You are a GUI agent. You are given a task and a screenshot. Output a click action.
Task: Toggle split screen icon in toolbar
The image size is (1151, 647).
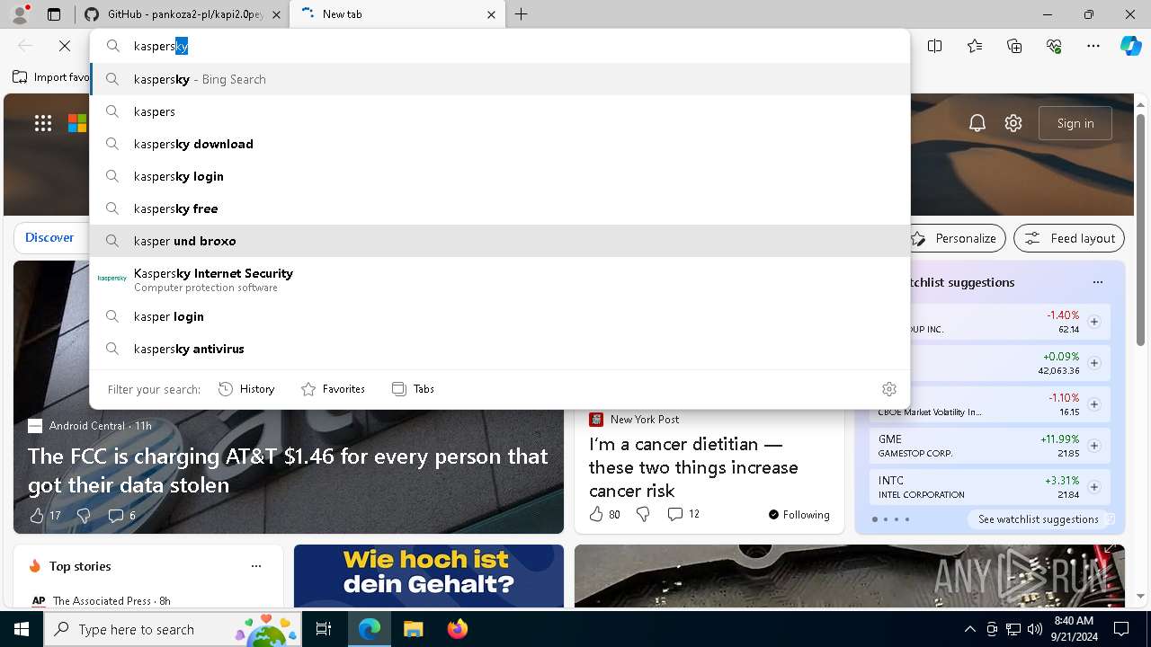pyautogui.click(x=935, y=46)
